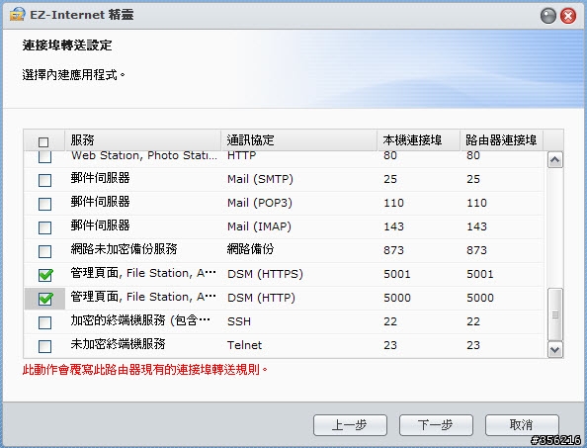Select 'Mail (IMAP)' protocol cell
The width and height of the screenshot is (587, 448).
(259, 226)
